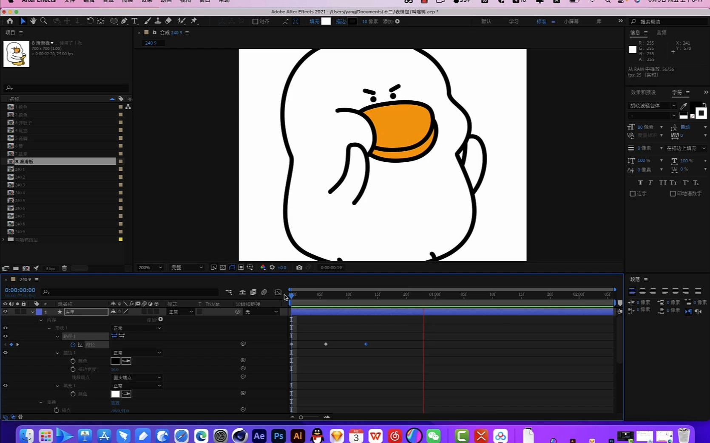
Task: Click the eyedropper in Character panel
Action: pyautogui.click(x=684, y=105)
